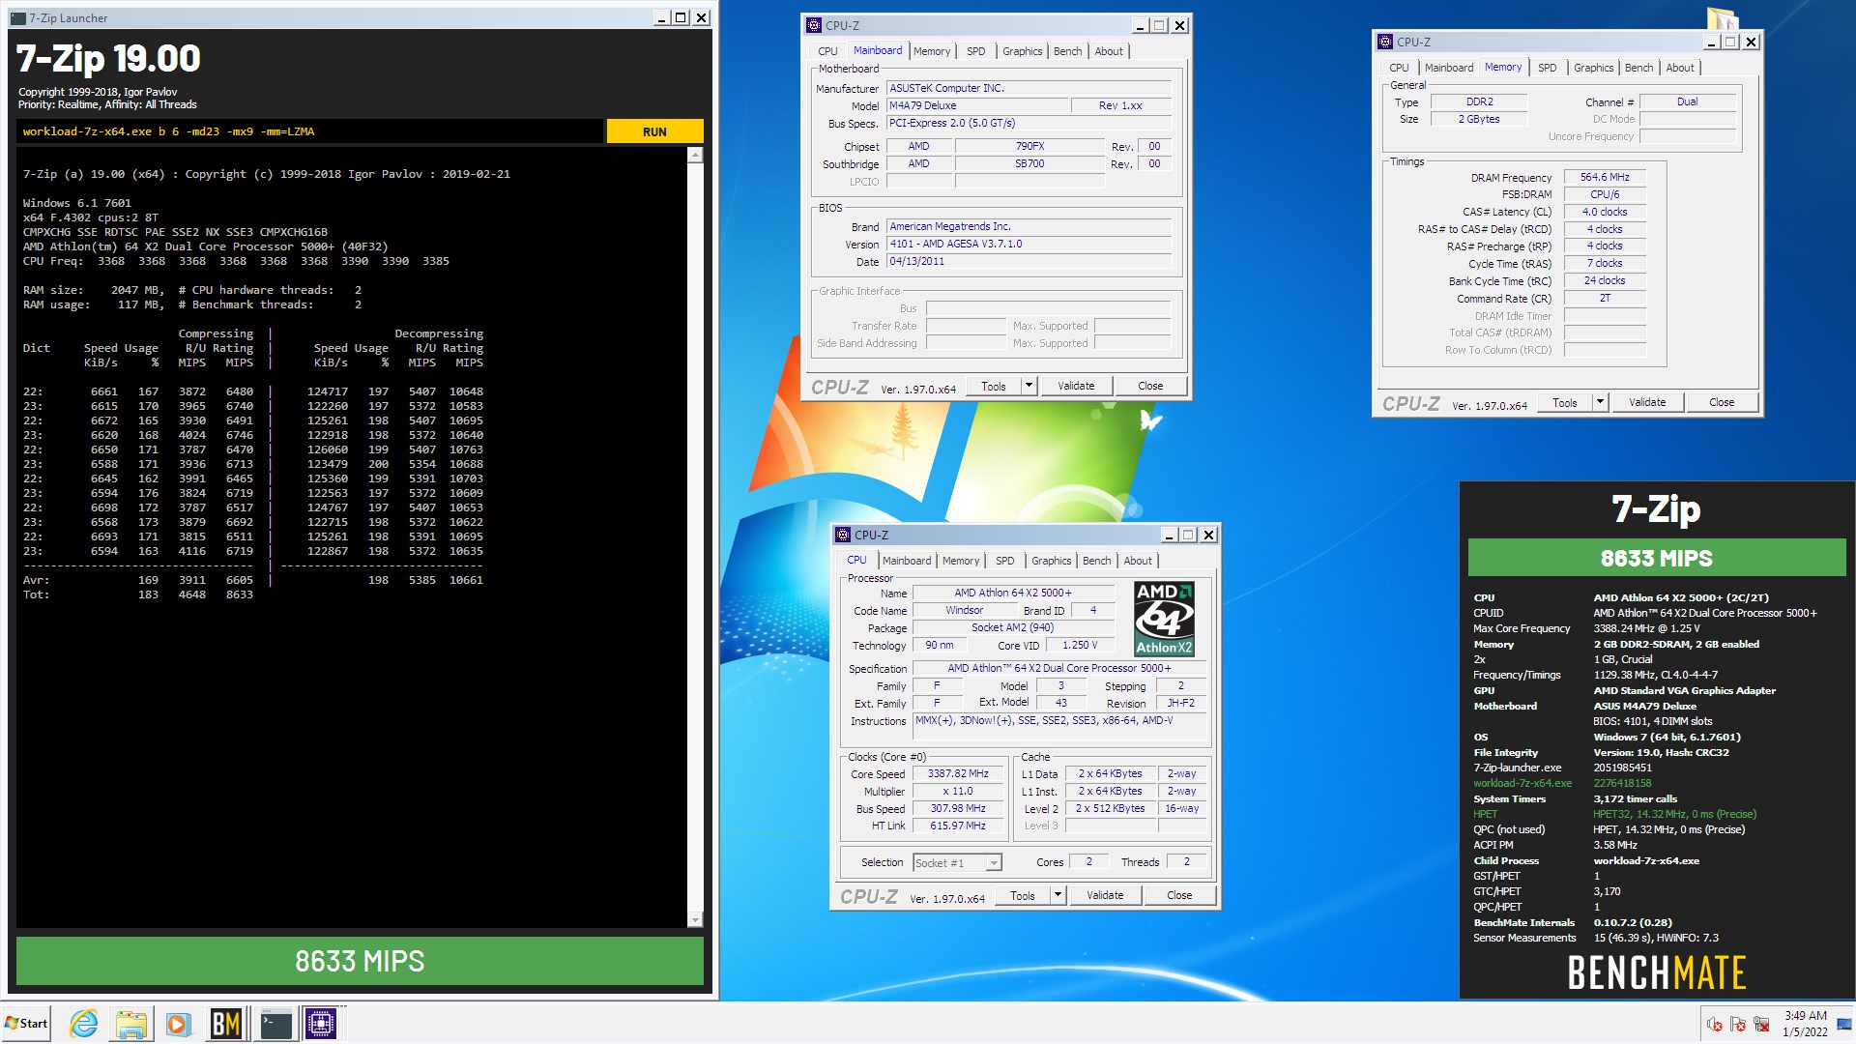This screenshot has width=1856, height=1044.
Task: Click Validate in Memory CPU-Z window
Action: coord(1647,403)
